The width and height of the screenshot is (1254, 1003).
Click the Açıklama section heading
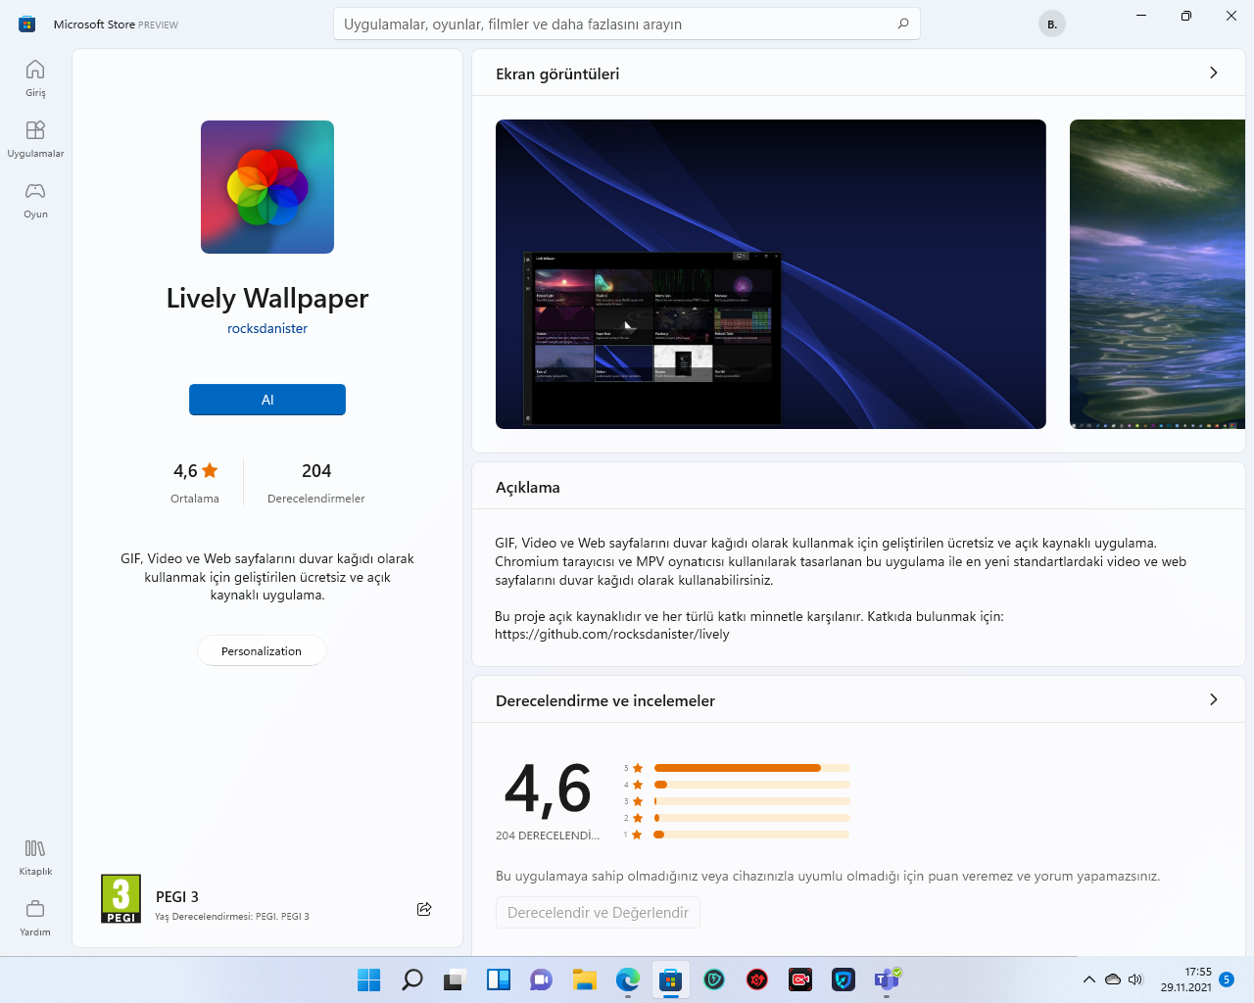[528, 487]
